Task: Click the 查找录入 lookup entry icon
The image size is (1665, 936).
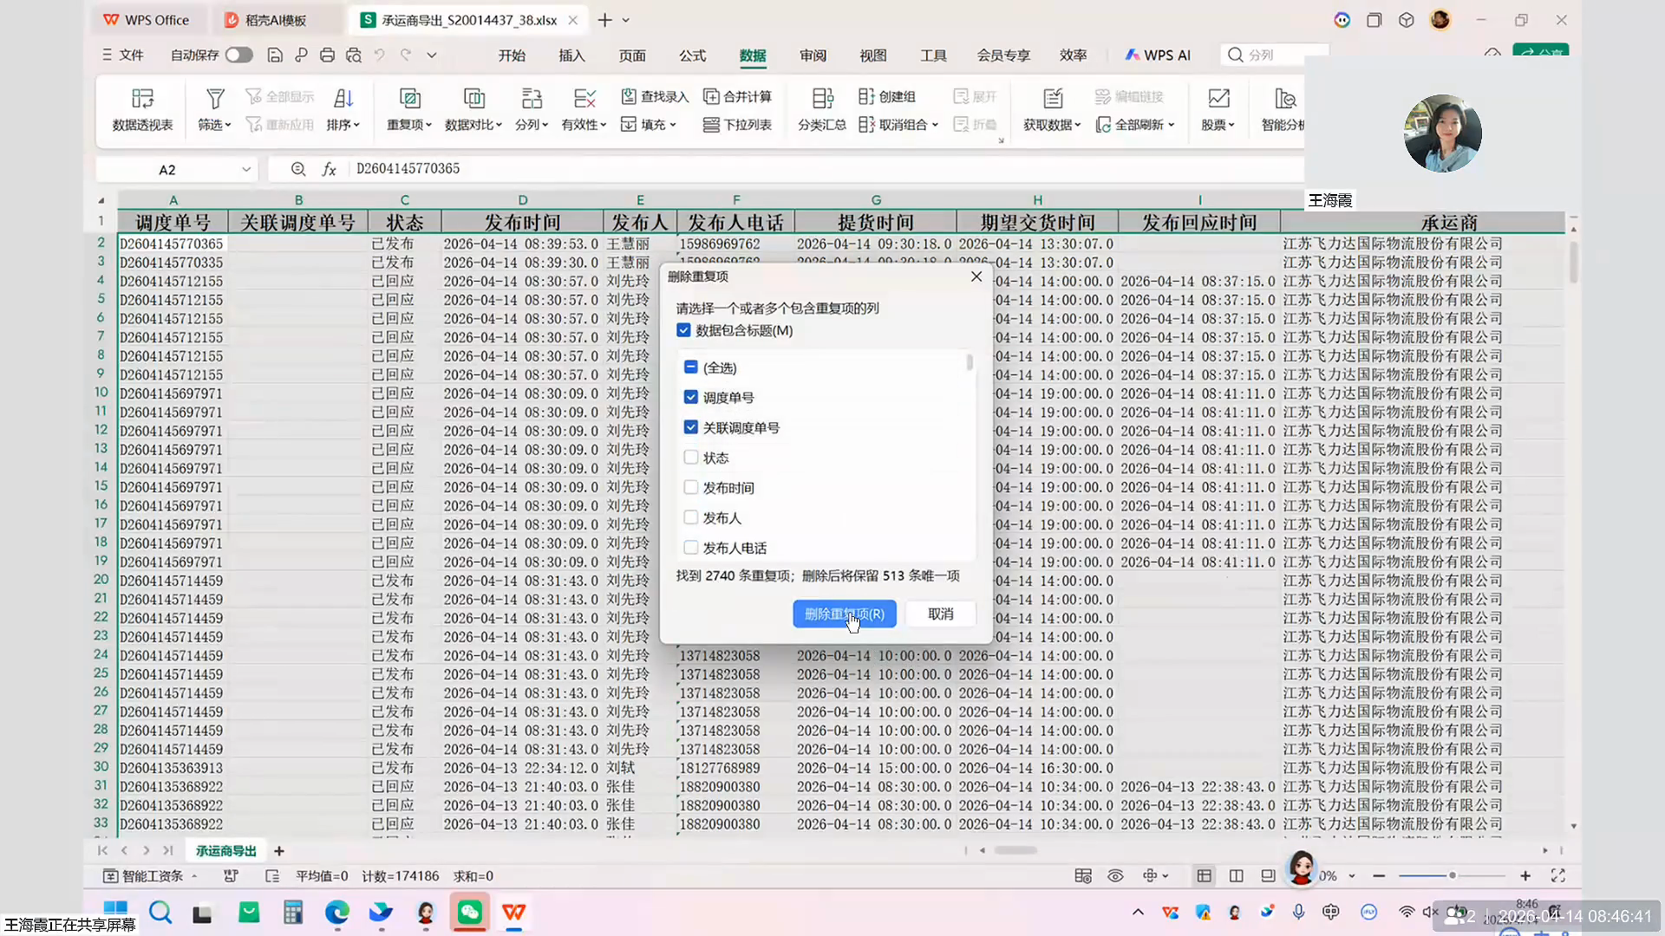Action: 630,96
